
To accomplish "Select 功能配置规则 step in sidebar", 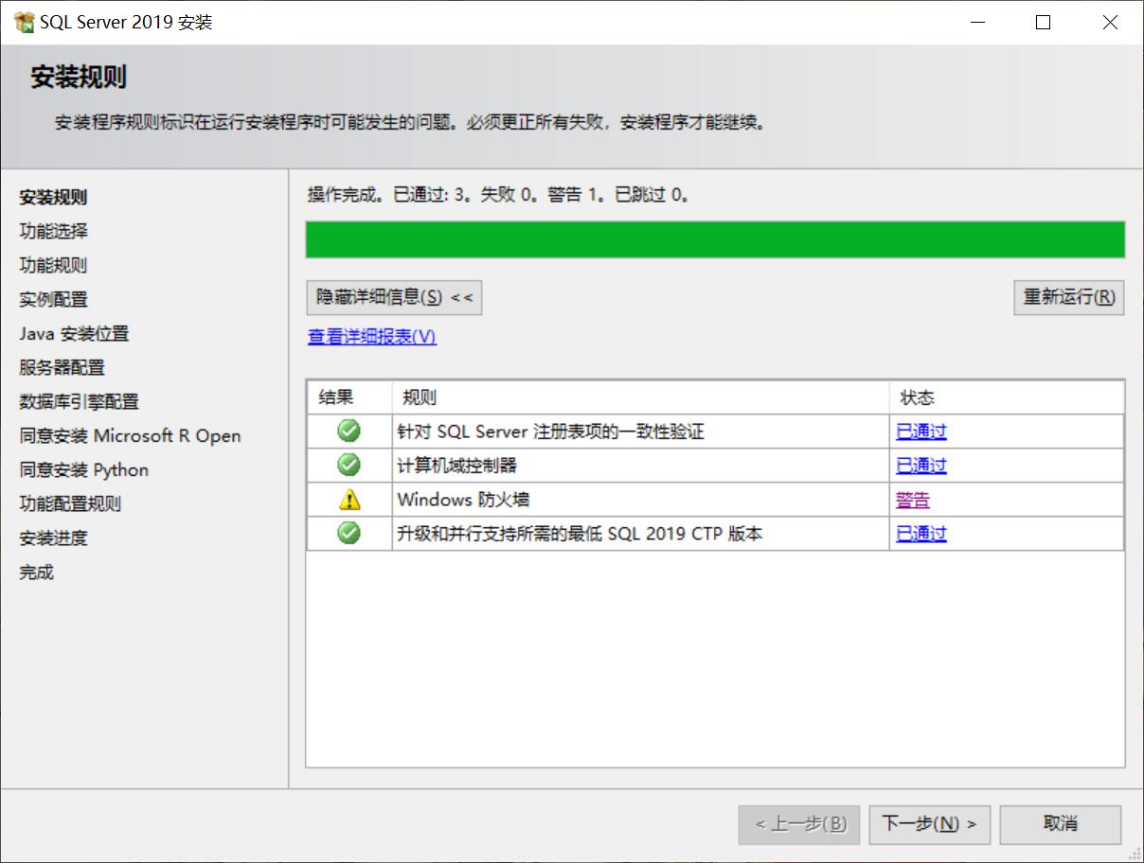I will pyautogui.click(x=70, y=504).
